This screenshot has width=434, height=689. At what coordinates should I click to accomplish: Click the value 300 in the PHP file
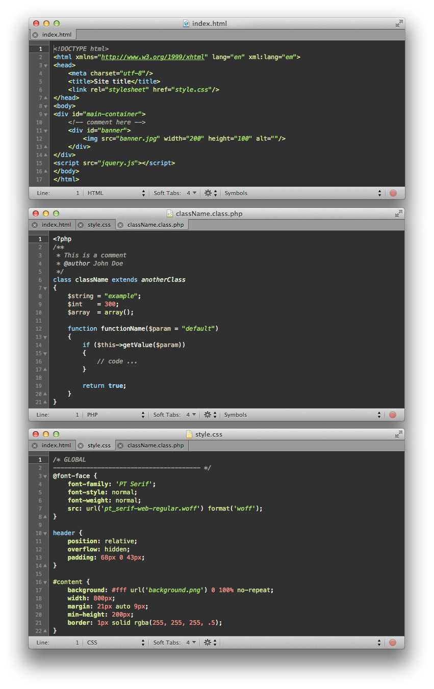[x=110, y=304]
